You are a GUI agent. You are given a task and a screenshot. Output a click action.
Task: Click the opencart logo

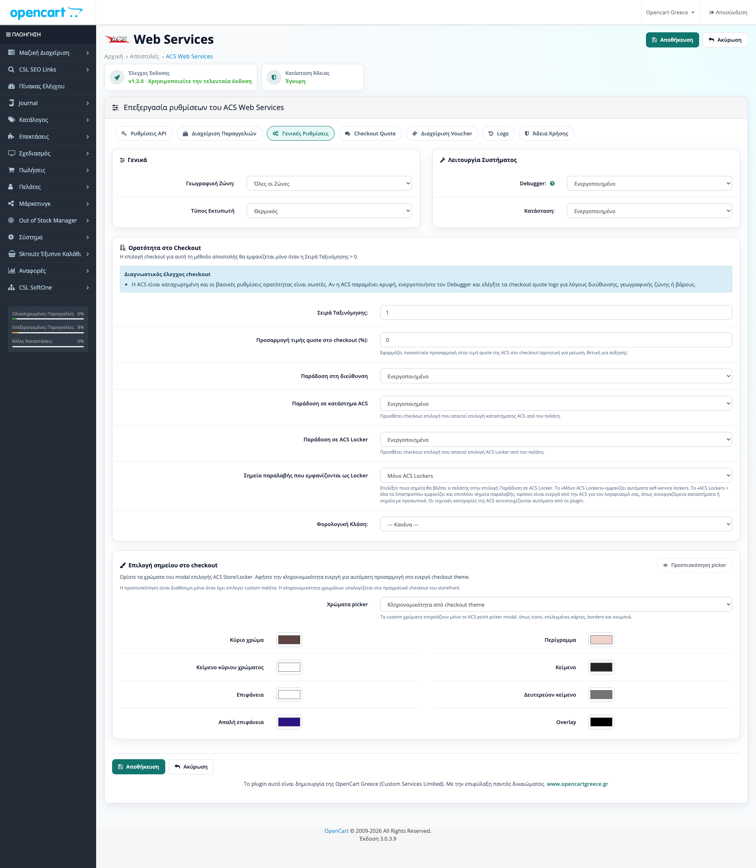tap(46, 13)
